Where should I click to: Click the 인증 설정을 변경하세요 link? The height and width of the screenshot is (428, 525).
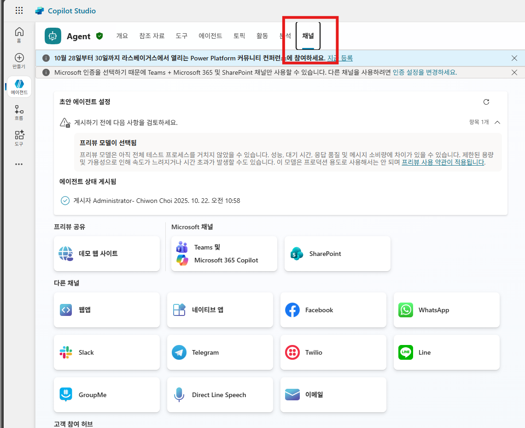pyautogui.click(x=425, y=72)
